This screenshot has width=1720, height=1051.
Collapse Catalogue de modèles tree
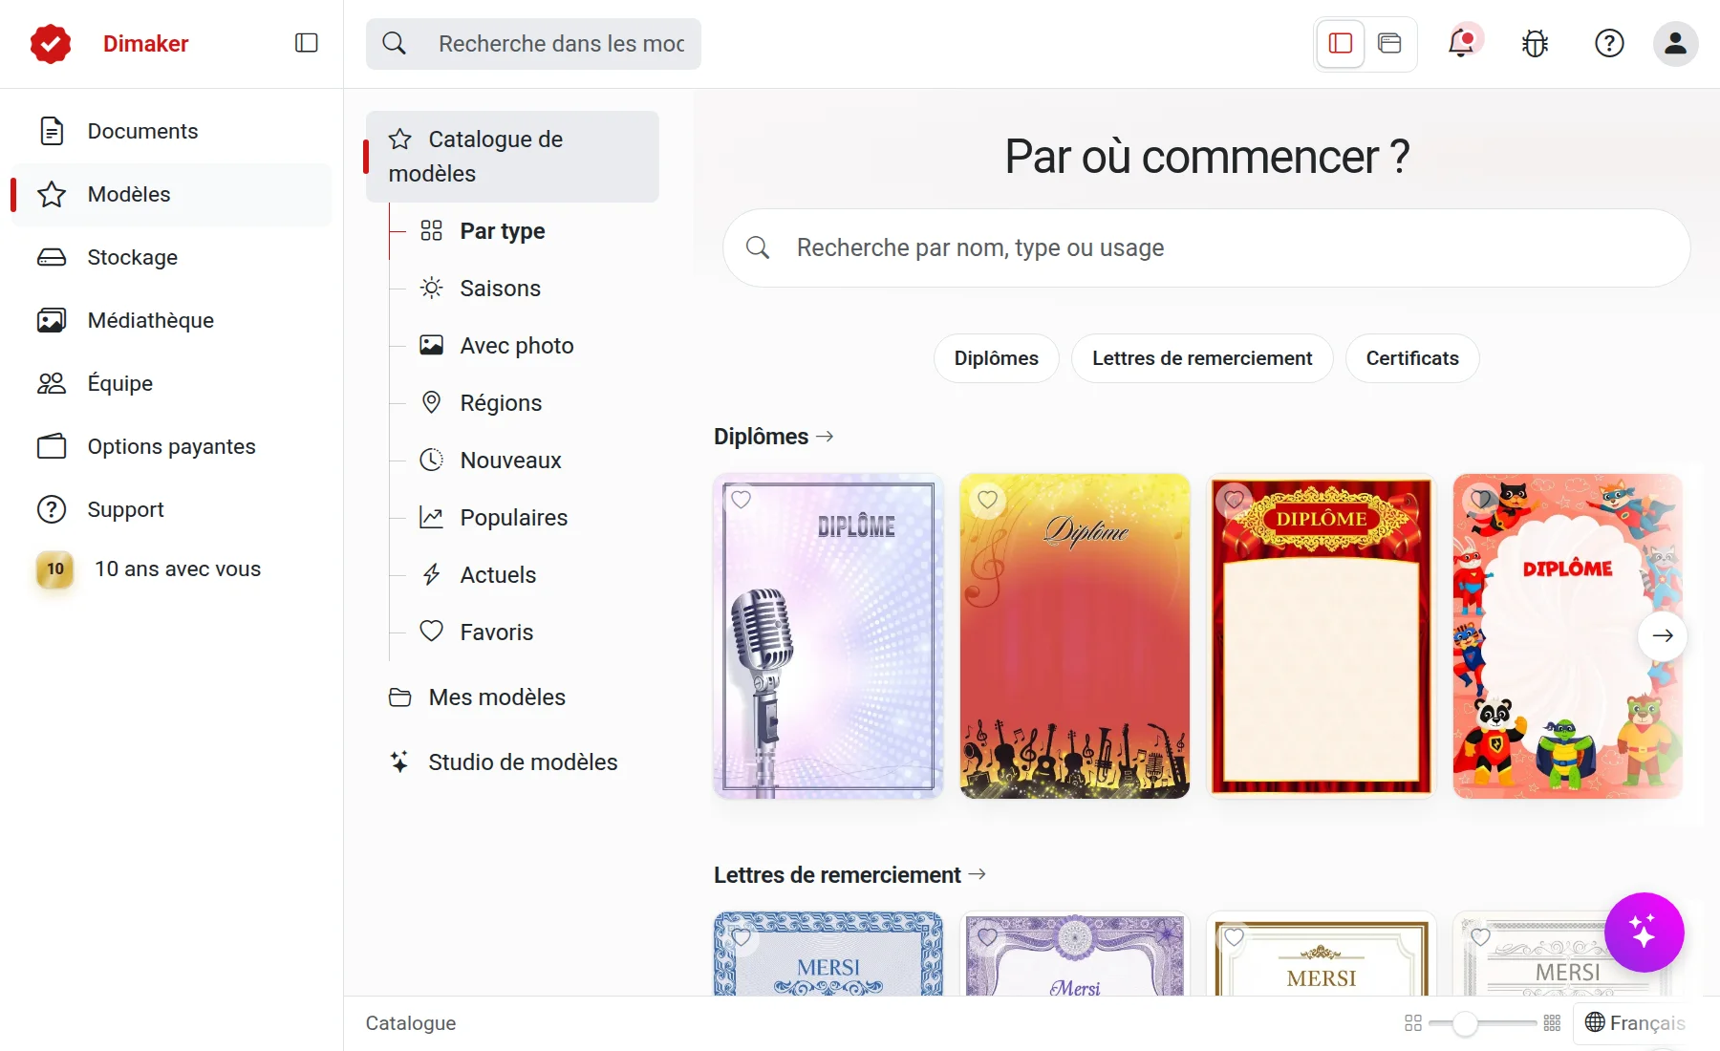coord(512,156)
